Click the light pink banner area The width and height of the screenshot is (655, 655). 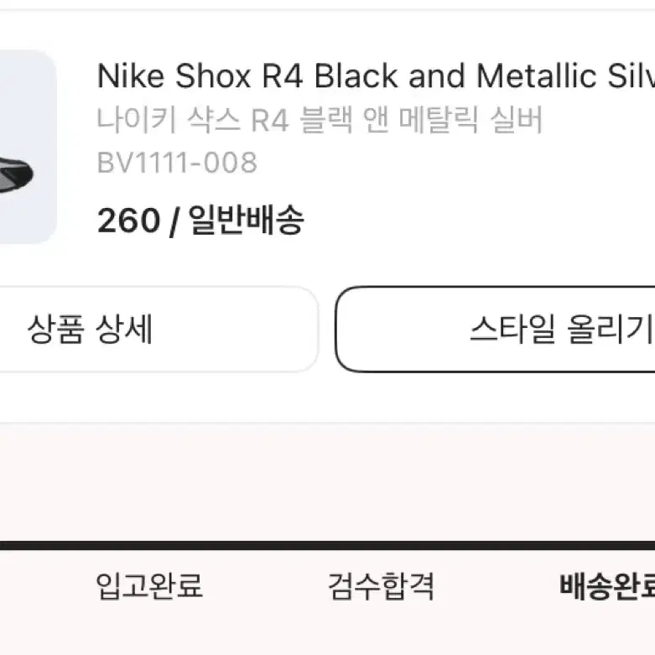[x=327, y=481]
